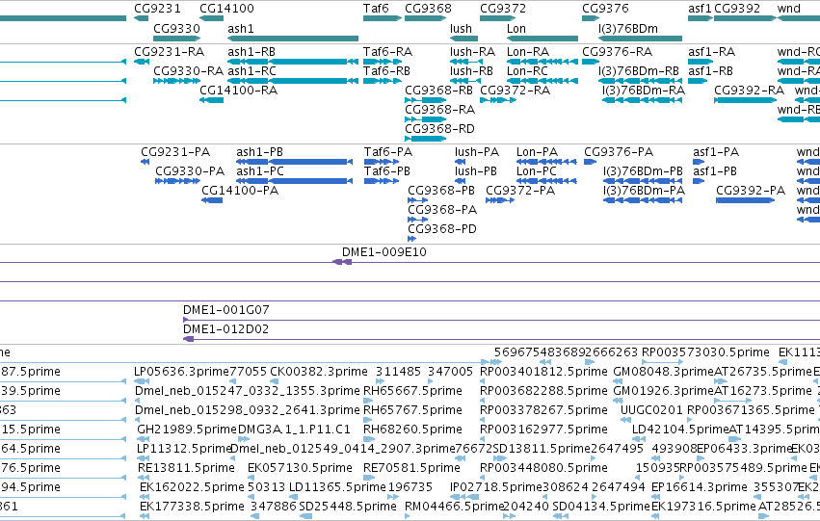Click the Lon gene label
The image size is (820, 521).
tap(516, 29)
